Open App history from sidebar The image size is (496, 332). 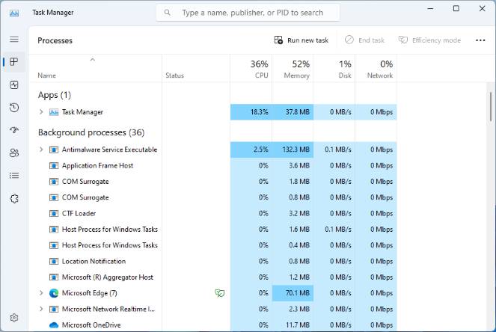pyautogui.click(x=14, y=108)
